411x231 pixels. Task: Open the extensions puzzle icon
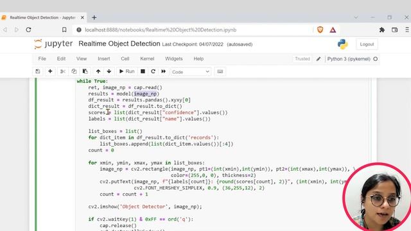tap(382, 30)
